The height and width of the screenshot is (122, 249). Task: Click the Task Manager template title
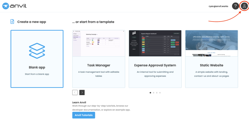[98, 65]
